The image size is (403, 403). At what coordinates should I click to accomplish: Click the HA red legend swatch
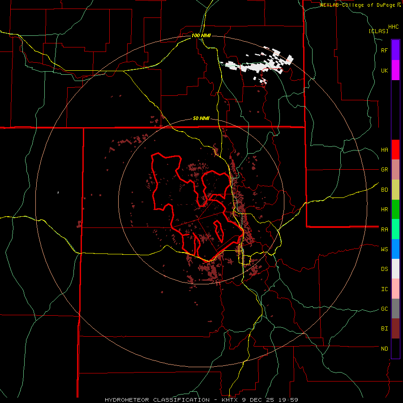click(x=395, y=150)
